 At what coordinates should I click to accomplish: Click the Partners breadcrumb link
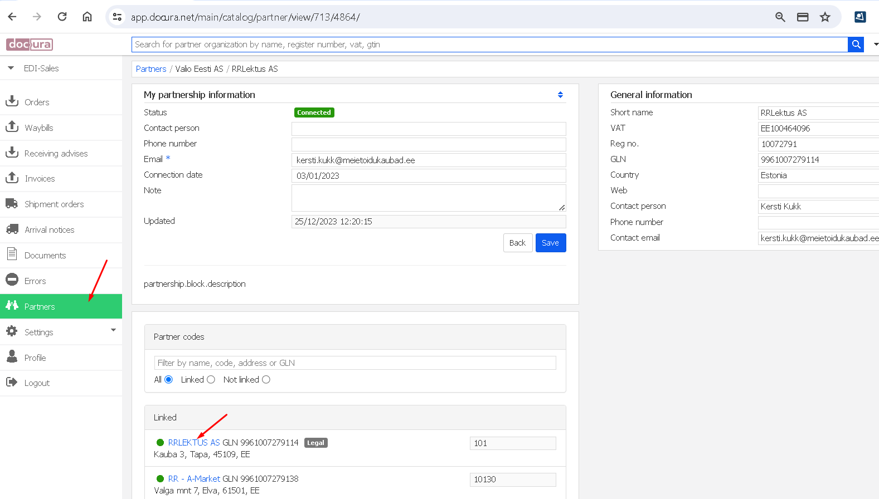[151, 69]
